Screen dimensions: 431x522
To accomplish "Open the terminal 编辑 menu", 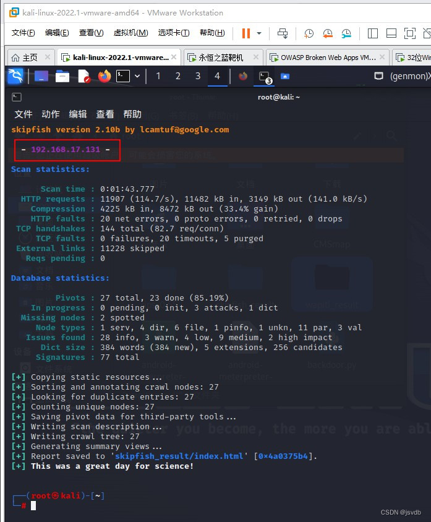I will tap(78, 114).
